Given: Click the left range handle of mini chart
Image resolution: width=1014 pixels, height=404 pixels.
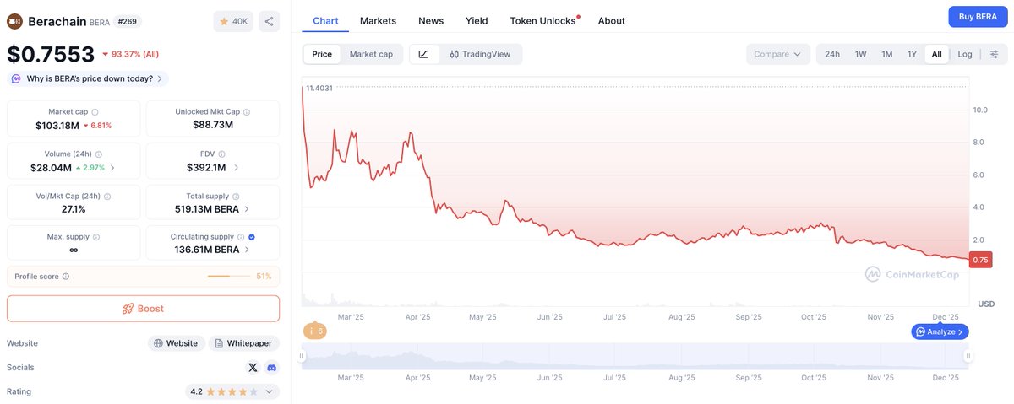Looking at the screenshot, I should pos(302,357).
